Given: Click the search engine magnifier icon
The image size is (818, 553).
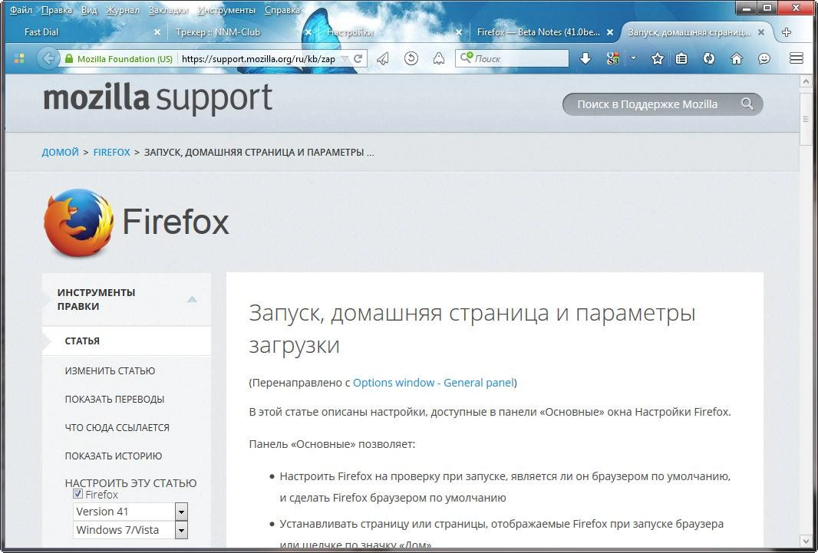Looking at the screenshot, I should (x=466, y=58).
